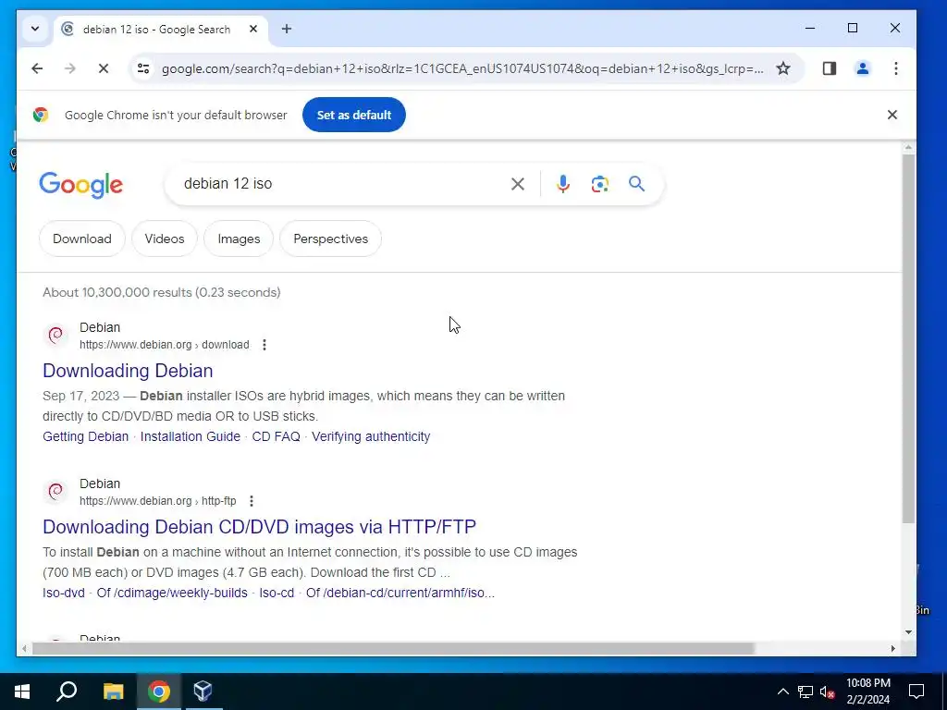Select the Images filter chip

239,239
